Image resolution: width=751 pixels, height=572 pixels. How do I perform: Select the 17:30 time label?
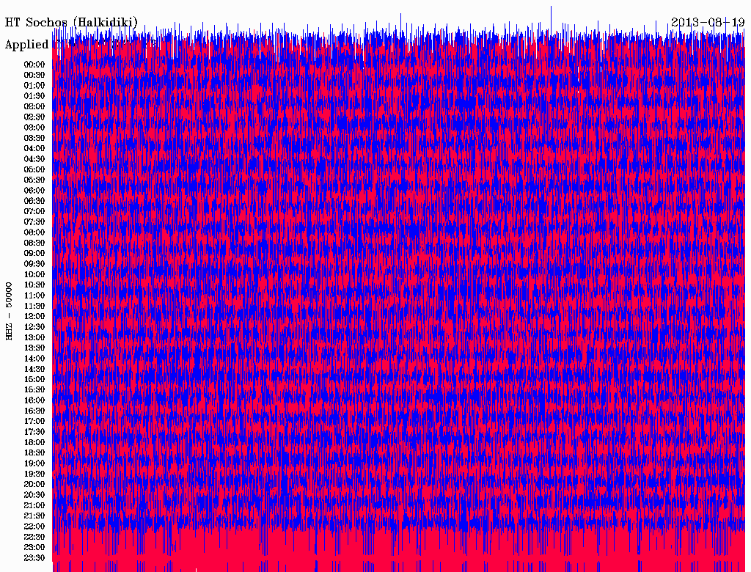click(x=34, y=432)
